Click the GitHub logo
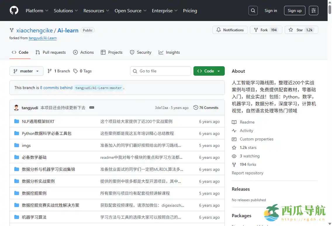This screenshot has width=332, height=226. pos(14,11)
